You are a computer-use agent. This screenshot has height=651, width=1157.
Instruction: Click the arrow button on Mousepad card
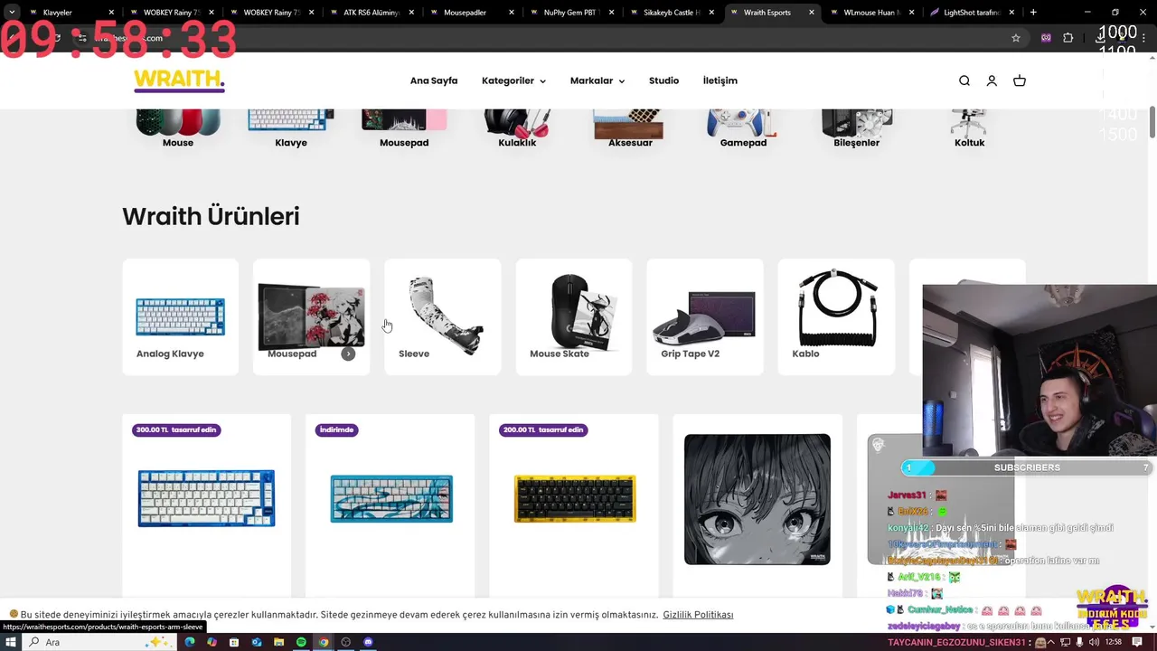[348, 354]
